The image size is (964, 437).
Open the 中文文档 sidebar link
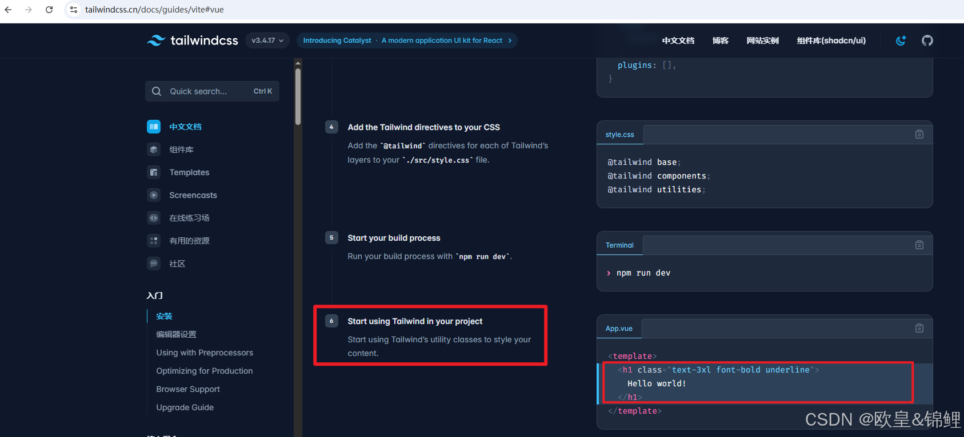[185, 127]
